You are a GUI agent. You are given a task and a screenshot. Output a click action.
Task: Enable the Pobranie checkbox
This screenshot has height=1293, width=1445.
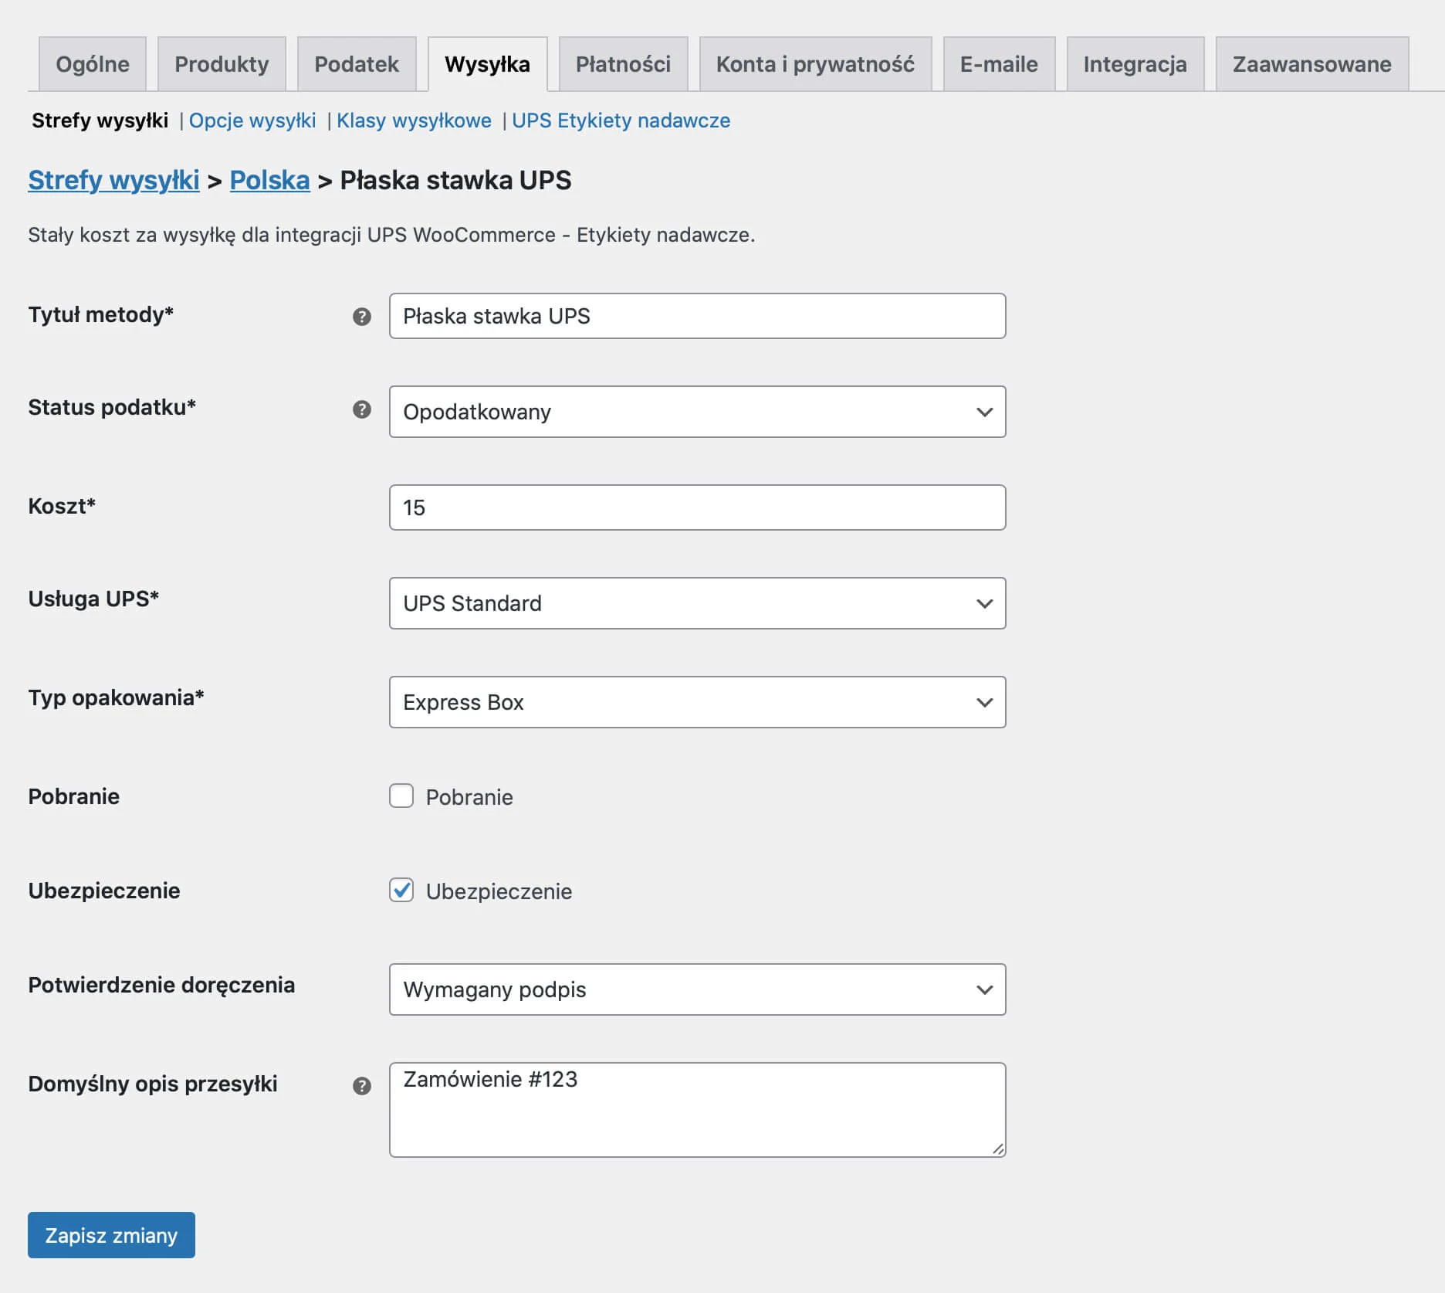[x=401, y=796]
